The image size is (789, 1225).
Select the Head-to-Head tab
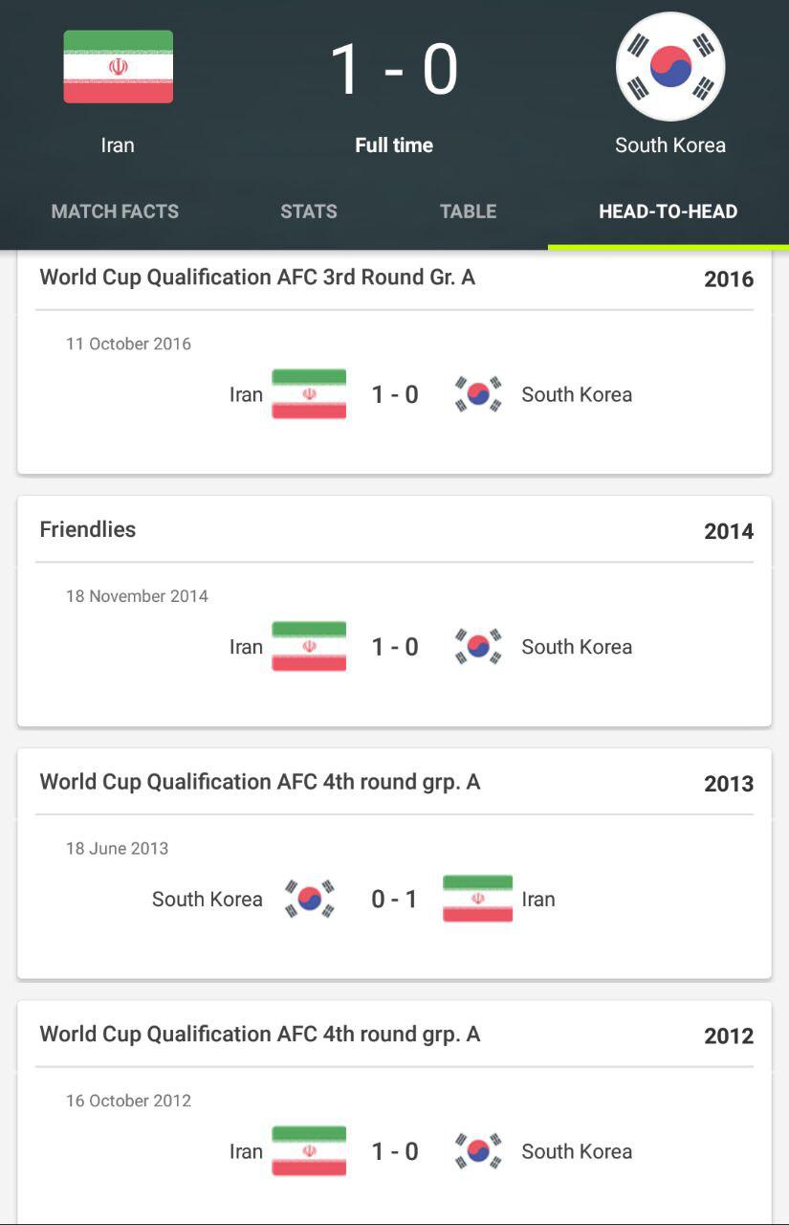pos(668,212)
